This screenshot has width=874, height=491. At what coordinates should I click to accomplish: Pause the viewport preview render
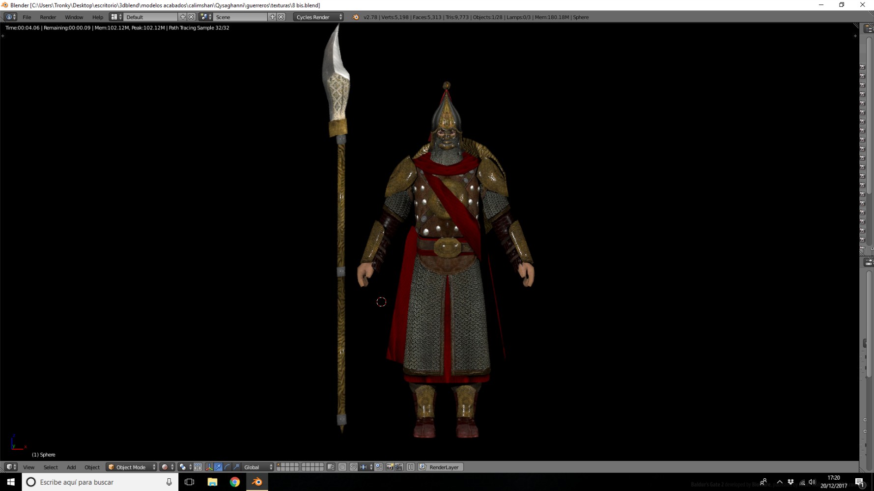[411, 467]
